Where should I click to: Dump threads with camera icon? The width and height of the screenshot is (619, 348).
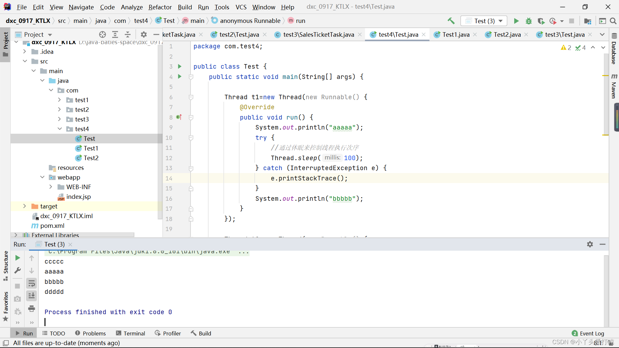click(18, 299)
